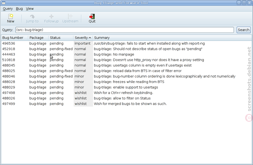Select bug number 444463

9,54
